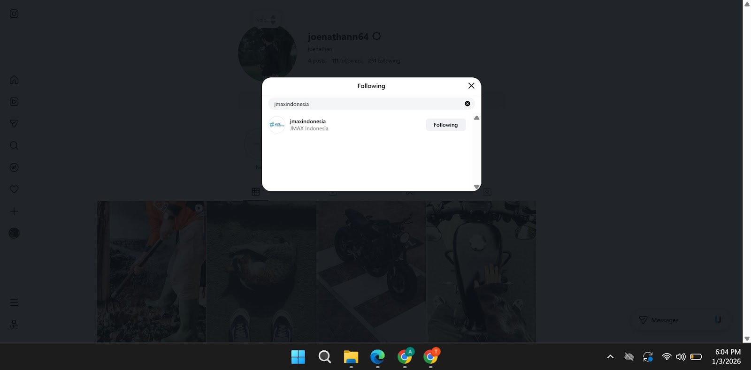Open Notifications heart icon

click(14, 189)
